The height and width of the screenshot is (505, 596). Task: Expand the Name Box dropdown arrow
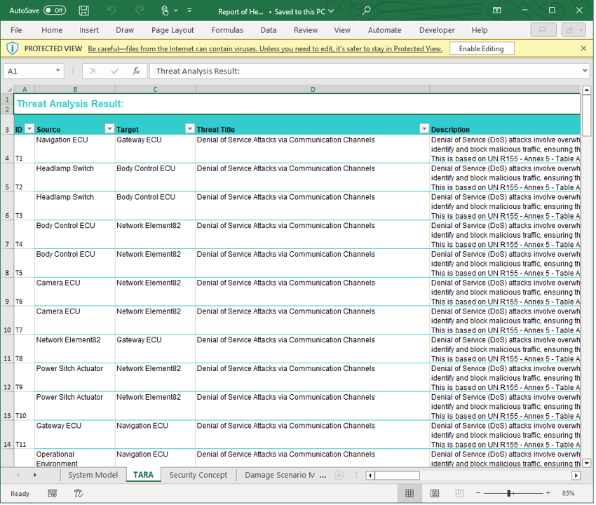(x=57, y=71)
